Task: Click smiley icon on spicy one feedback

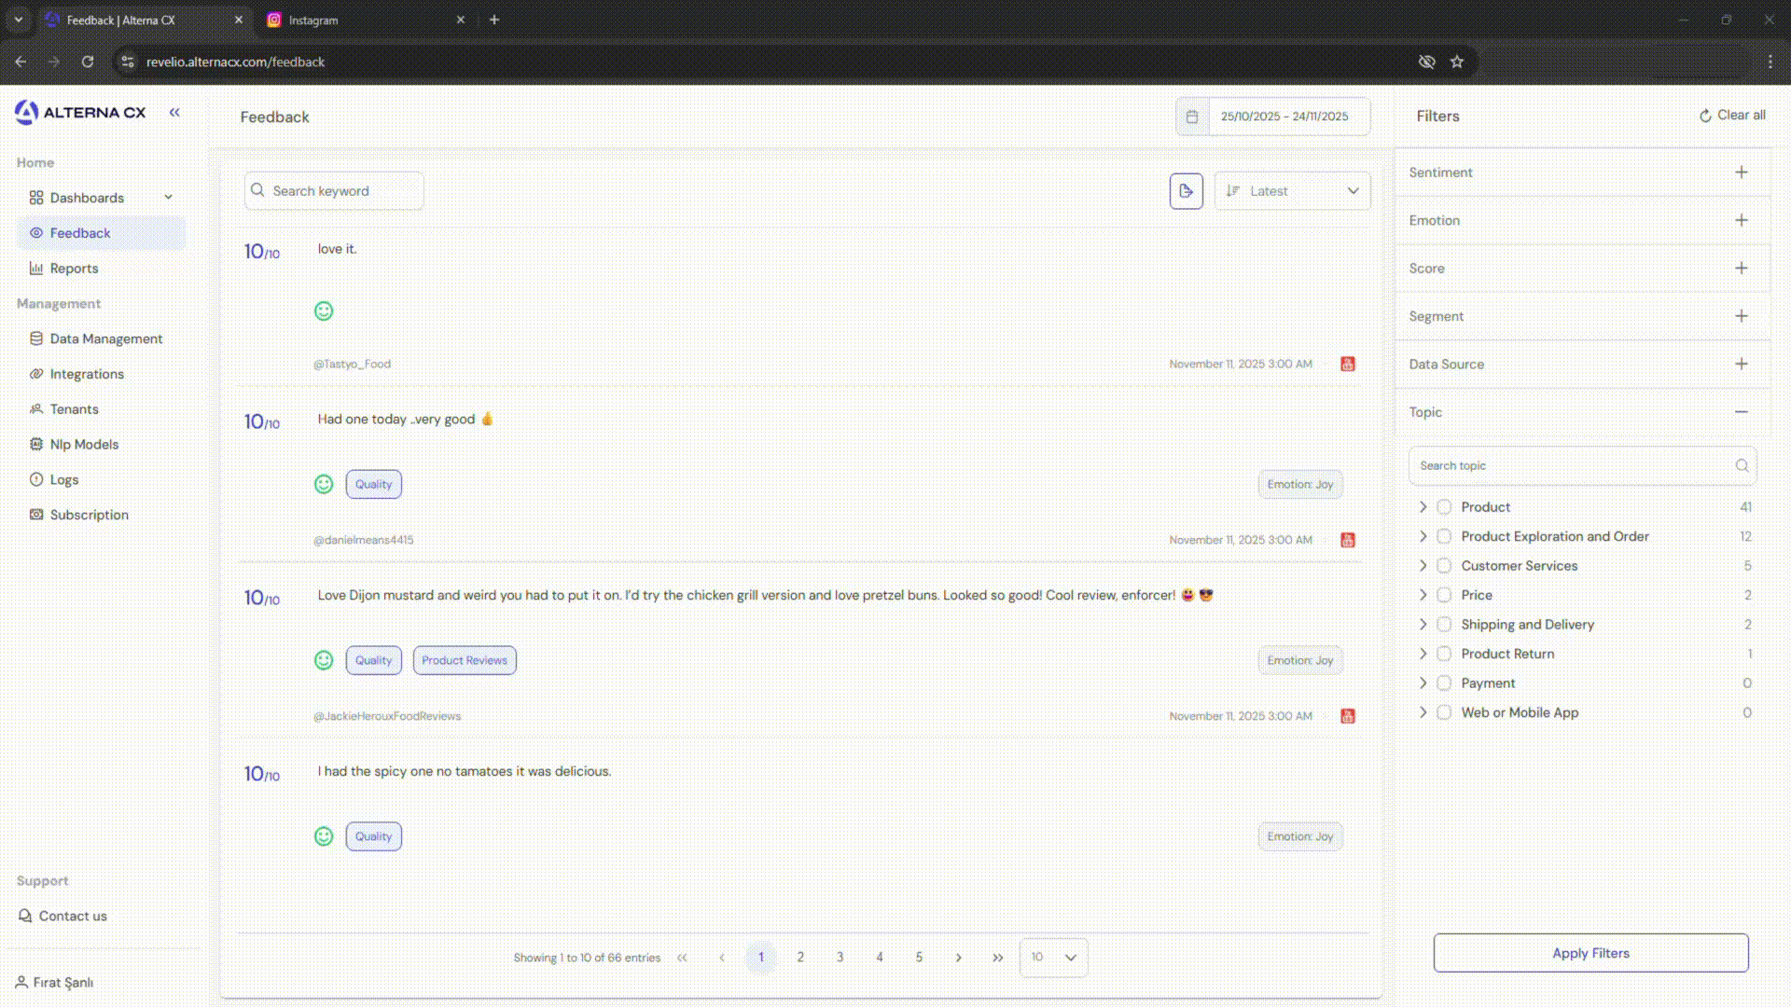Action: click(324, 836)
